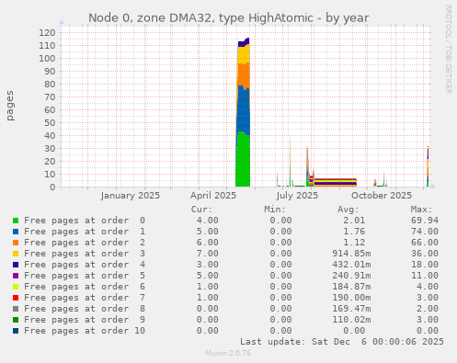This screenshot has width=457, height=363.
Task: Click the 'Avg:' column header
Action: 348,210
